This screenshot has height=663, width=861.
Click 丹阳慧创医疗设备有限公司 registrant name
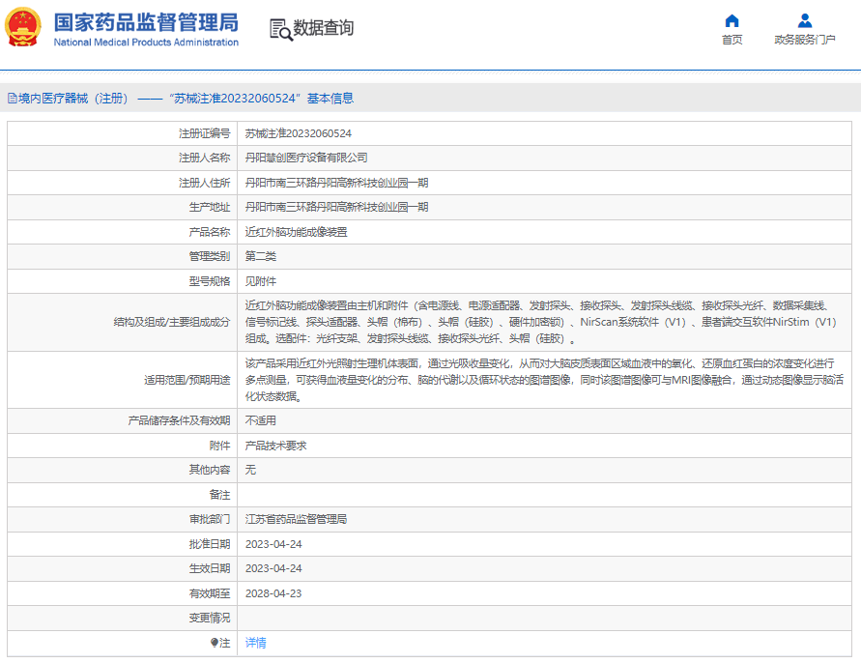tap(306, 158)
